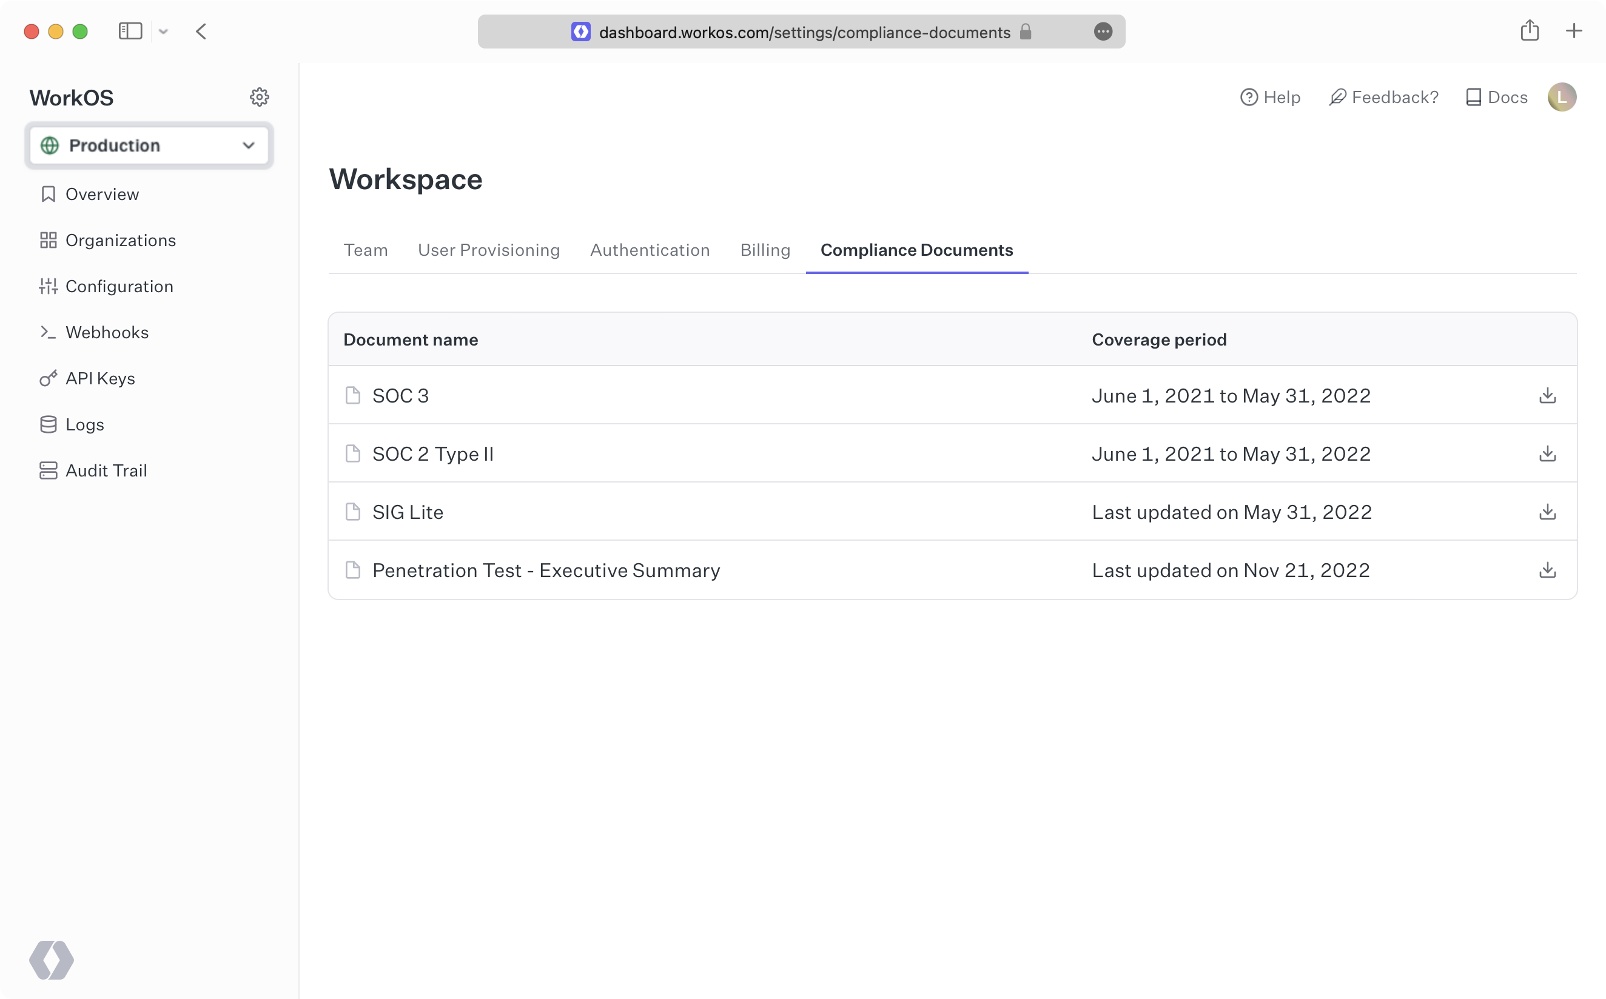Download the SOC 3 document
Viewport: 1606px width, 999px height.
pyautogui.click(x=1547, y=395)
